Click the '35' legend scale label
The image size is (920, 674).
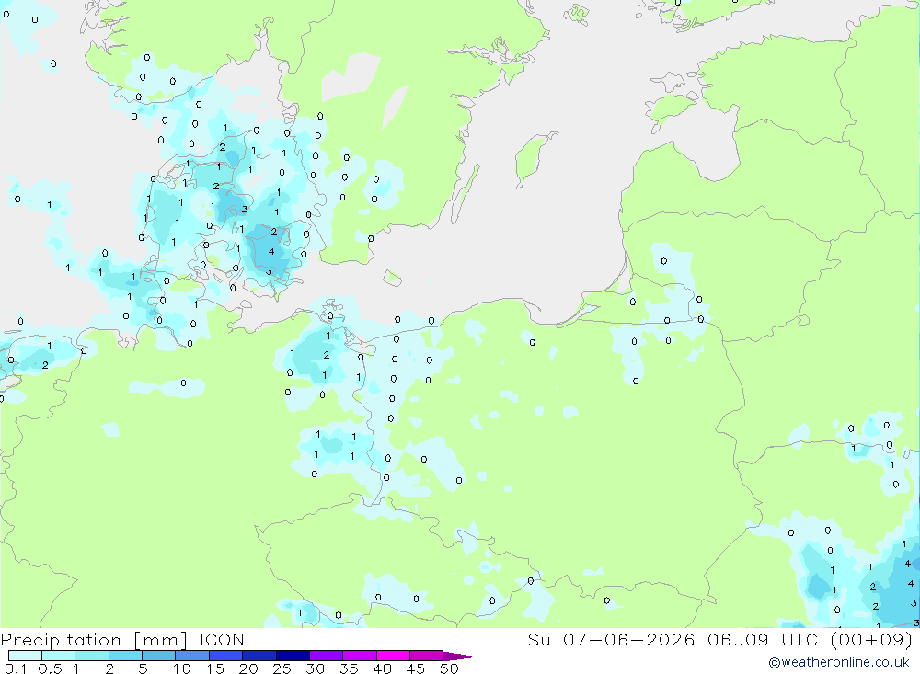[349, 668]
